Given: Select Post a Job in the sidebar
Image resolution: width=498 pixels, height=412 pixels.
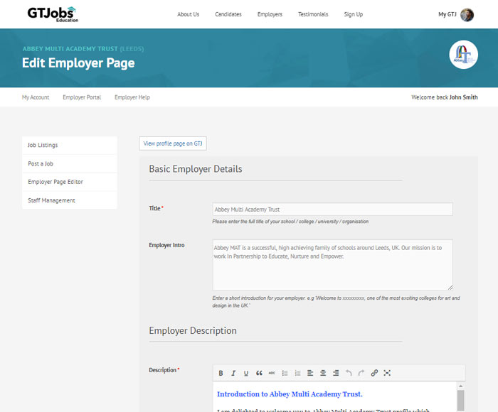Looking at the screenshot, I should (41, 163).
